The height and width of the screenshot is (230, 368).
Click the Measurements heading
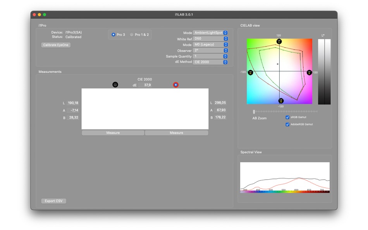pos(50,72)
